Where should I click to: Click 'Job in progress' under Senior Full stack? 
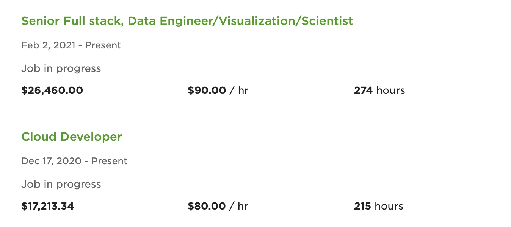(61, 69)
